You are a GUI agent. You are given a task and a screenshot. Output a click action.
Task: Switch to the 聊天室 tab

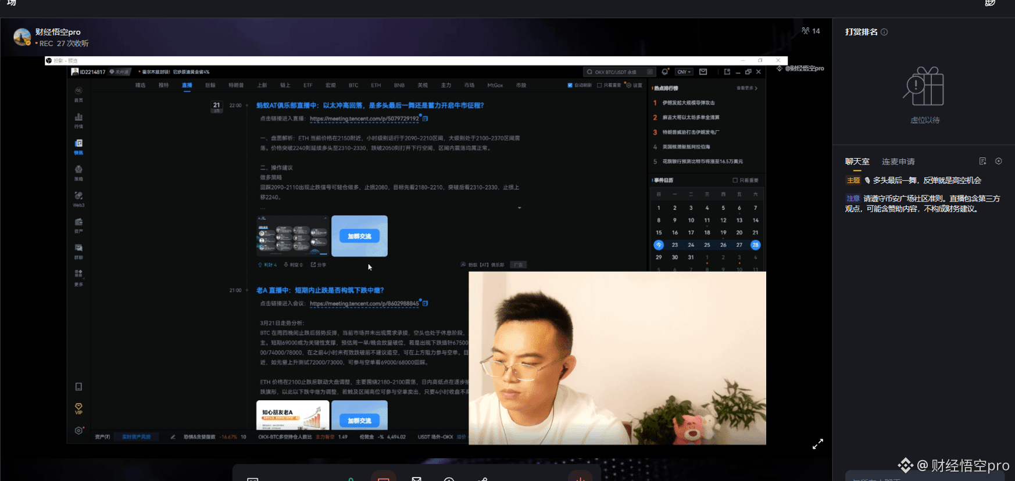coord(857,161)
